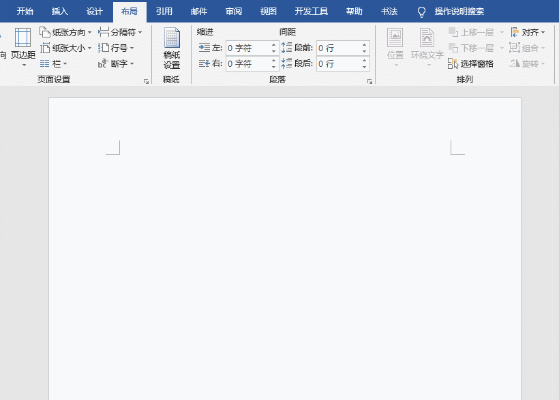Click inside the blank document page
559x400 pixels.
pos(285,249)
